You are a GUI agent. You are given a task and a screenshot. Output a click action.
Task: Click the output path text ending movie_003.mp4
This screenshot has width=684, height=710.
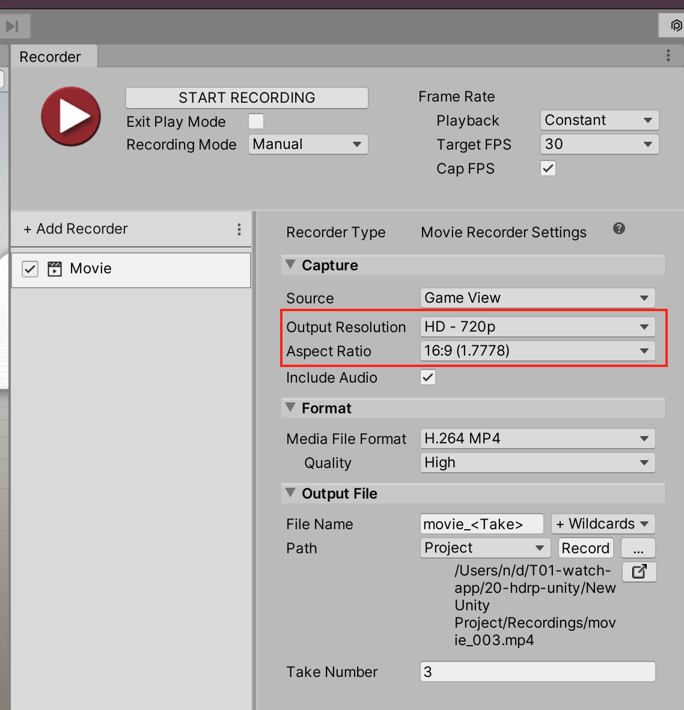click(535, 605)
